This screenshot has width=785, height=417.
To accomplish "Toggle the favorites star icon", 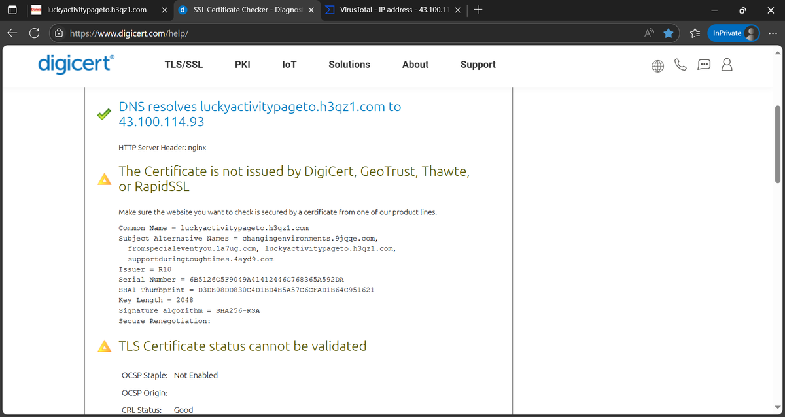I will 668,33.
